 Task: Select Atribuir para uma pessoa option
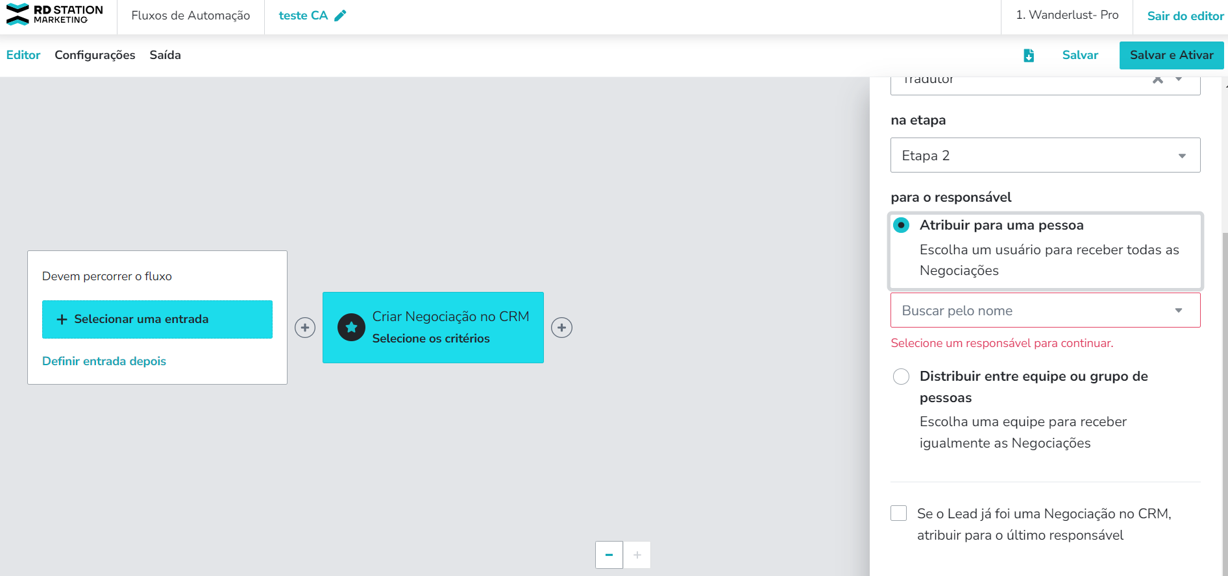901,225
